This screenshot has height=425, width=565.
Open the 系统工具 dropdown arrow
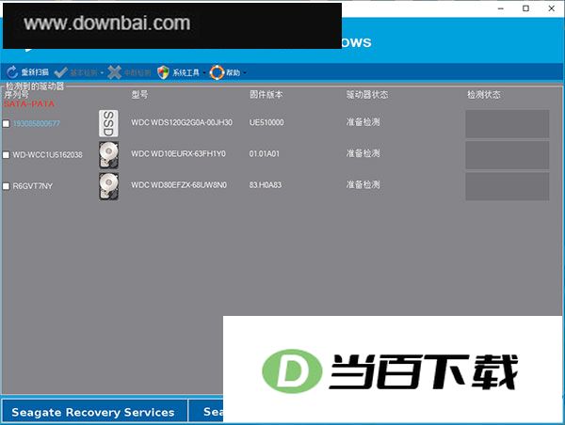204,73
